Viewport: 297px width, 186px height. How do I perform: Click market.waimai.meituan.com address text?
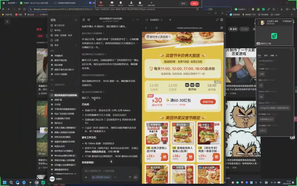[189, 28]
